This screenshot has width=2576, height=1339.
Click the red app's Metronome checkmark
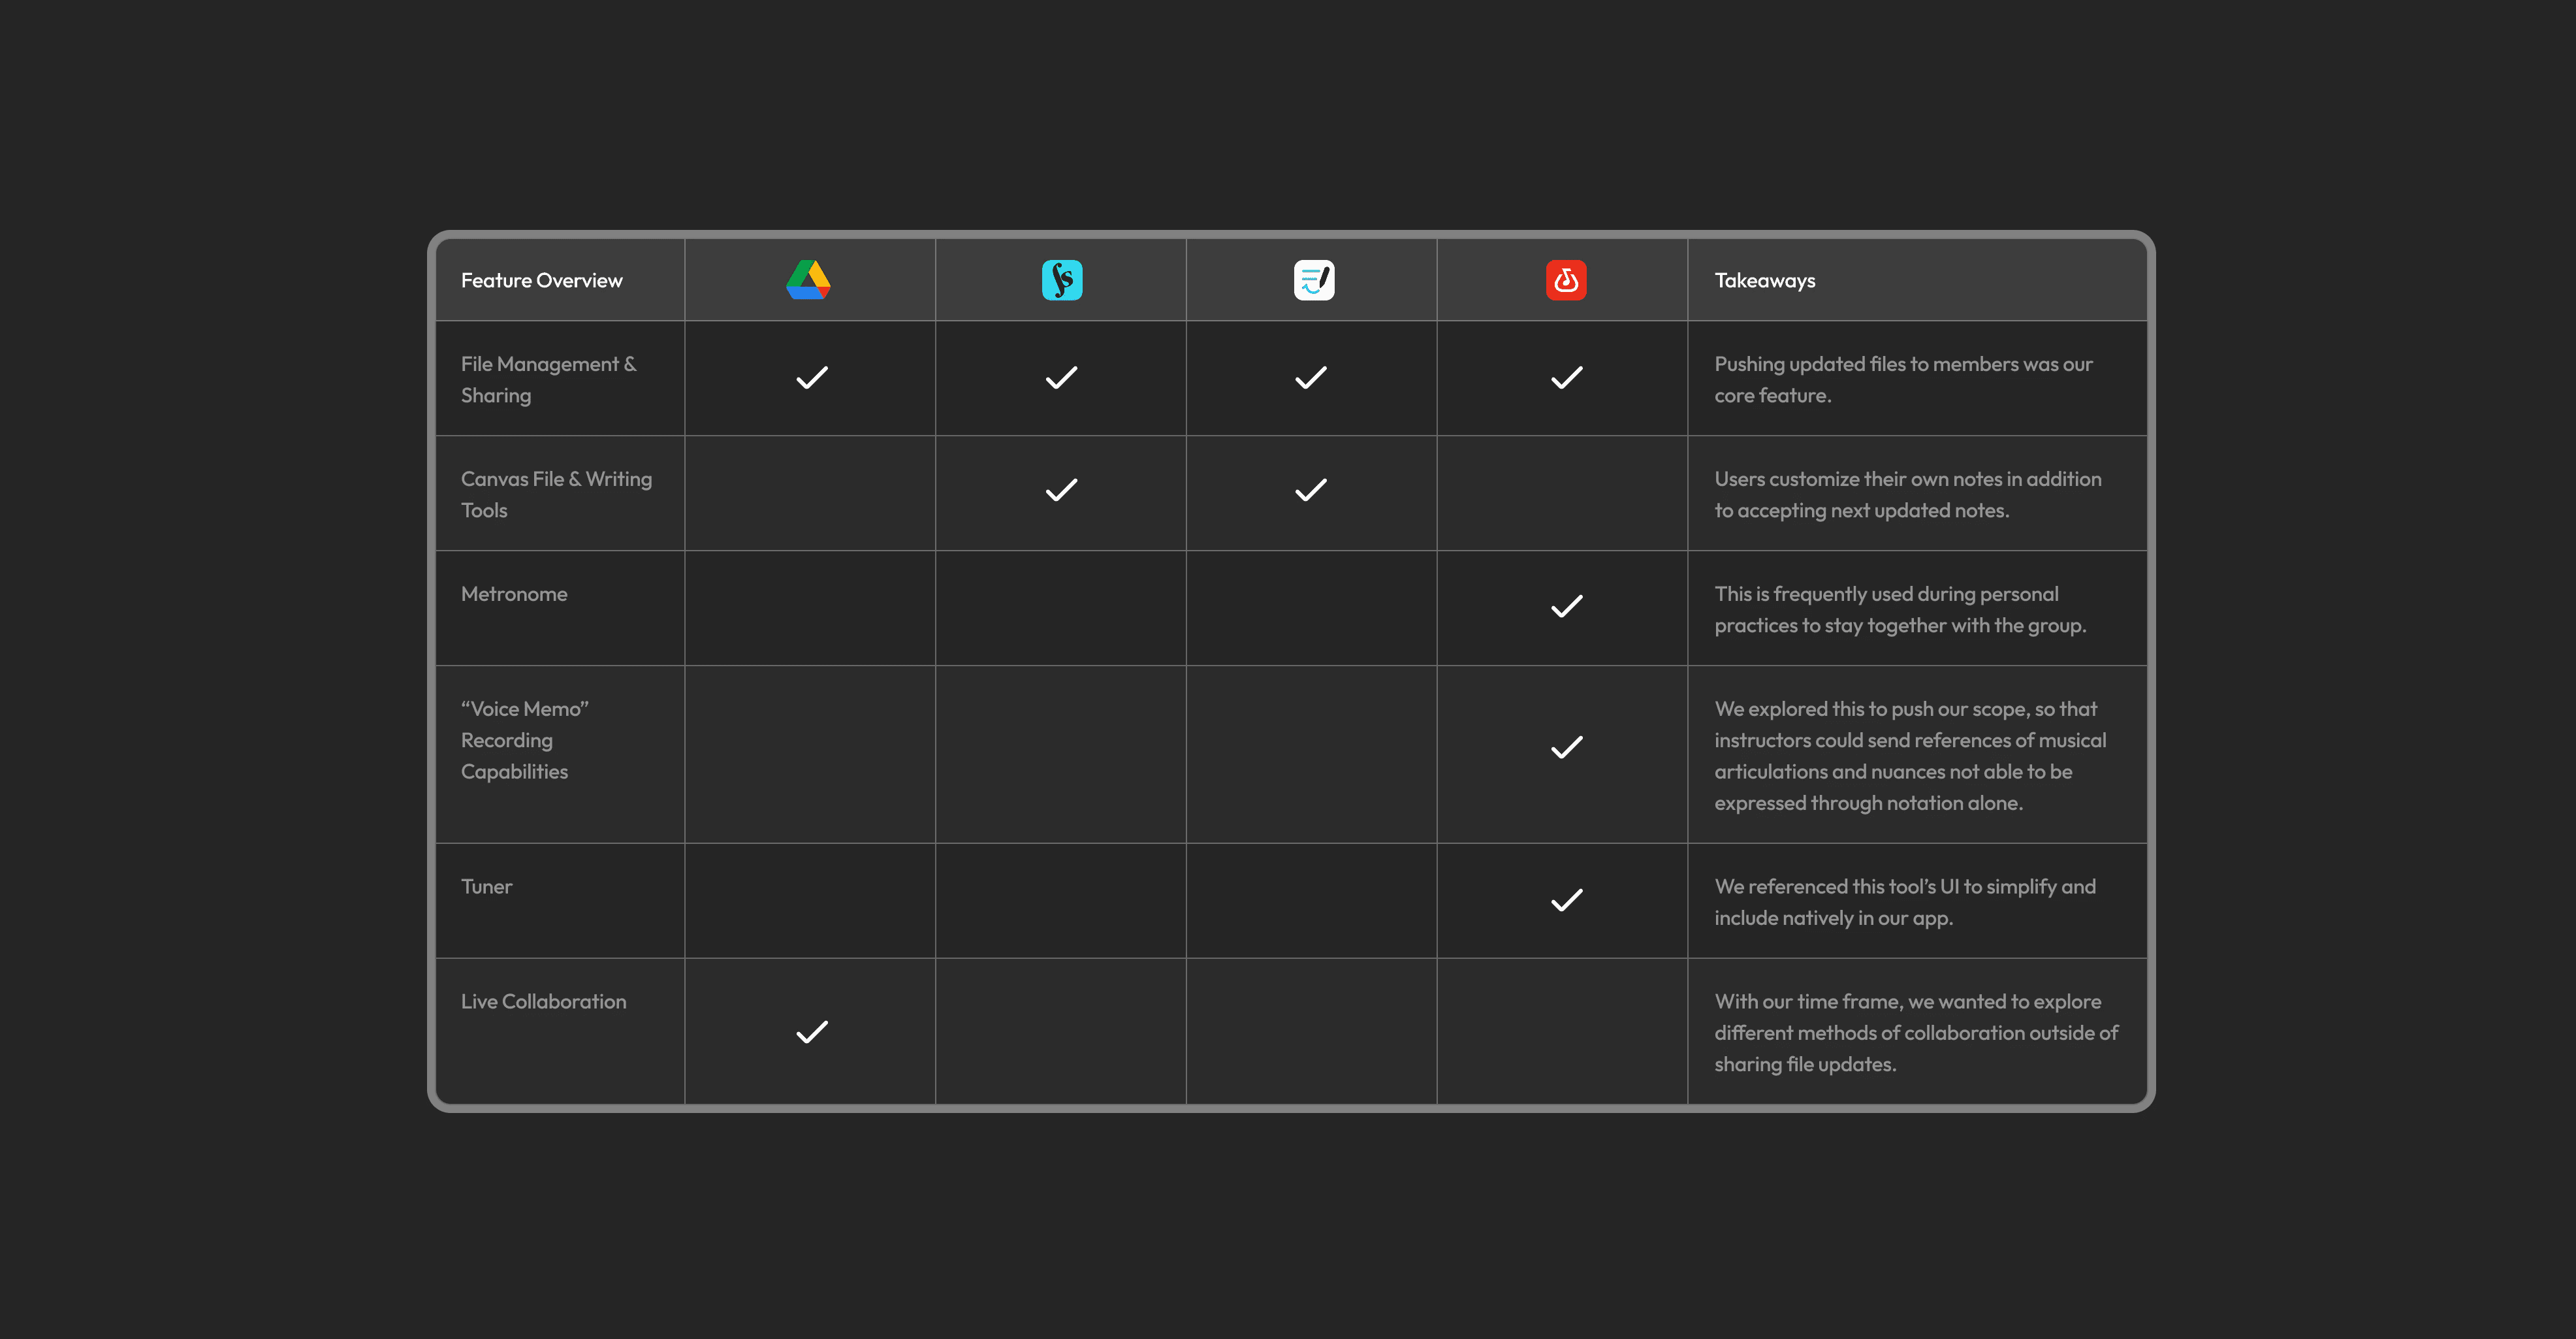point(1565,606)
